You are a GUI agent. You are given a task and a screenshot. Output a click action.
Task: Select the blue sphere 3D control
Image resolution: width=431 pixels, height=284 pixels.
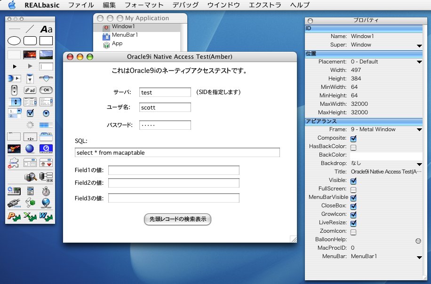click(30, 149)
